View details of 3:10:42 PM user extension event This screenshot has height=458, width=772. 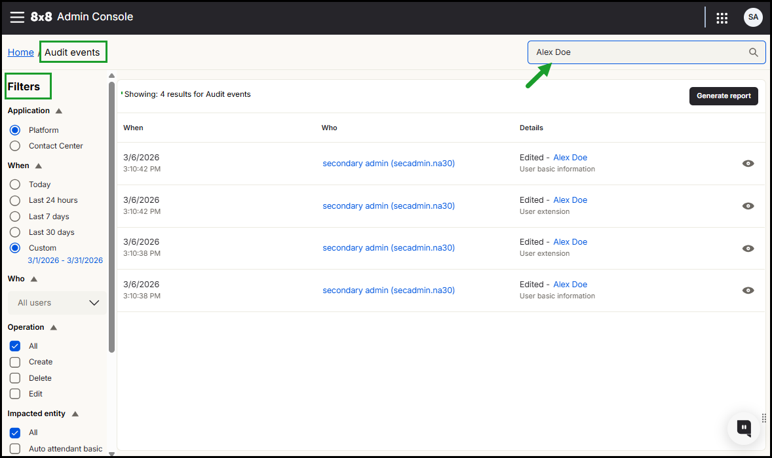(748, 206)
